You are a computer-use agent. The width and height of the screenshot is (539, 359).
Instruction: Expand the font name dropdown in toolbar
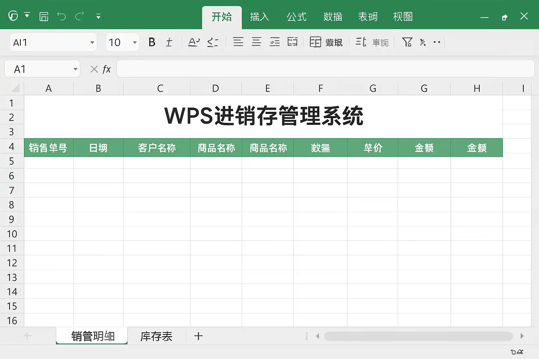pyautogui.click(x=92, y=43)
